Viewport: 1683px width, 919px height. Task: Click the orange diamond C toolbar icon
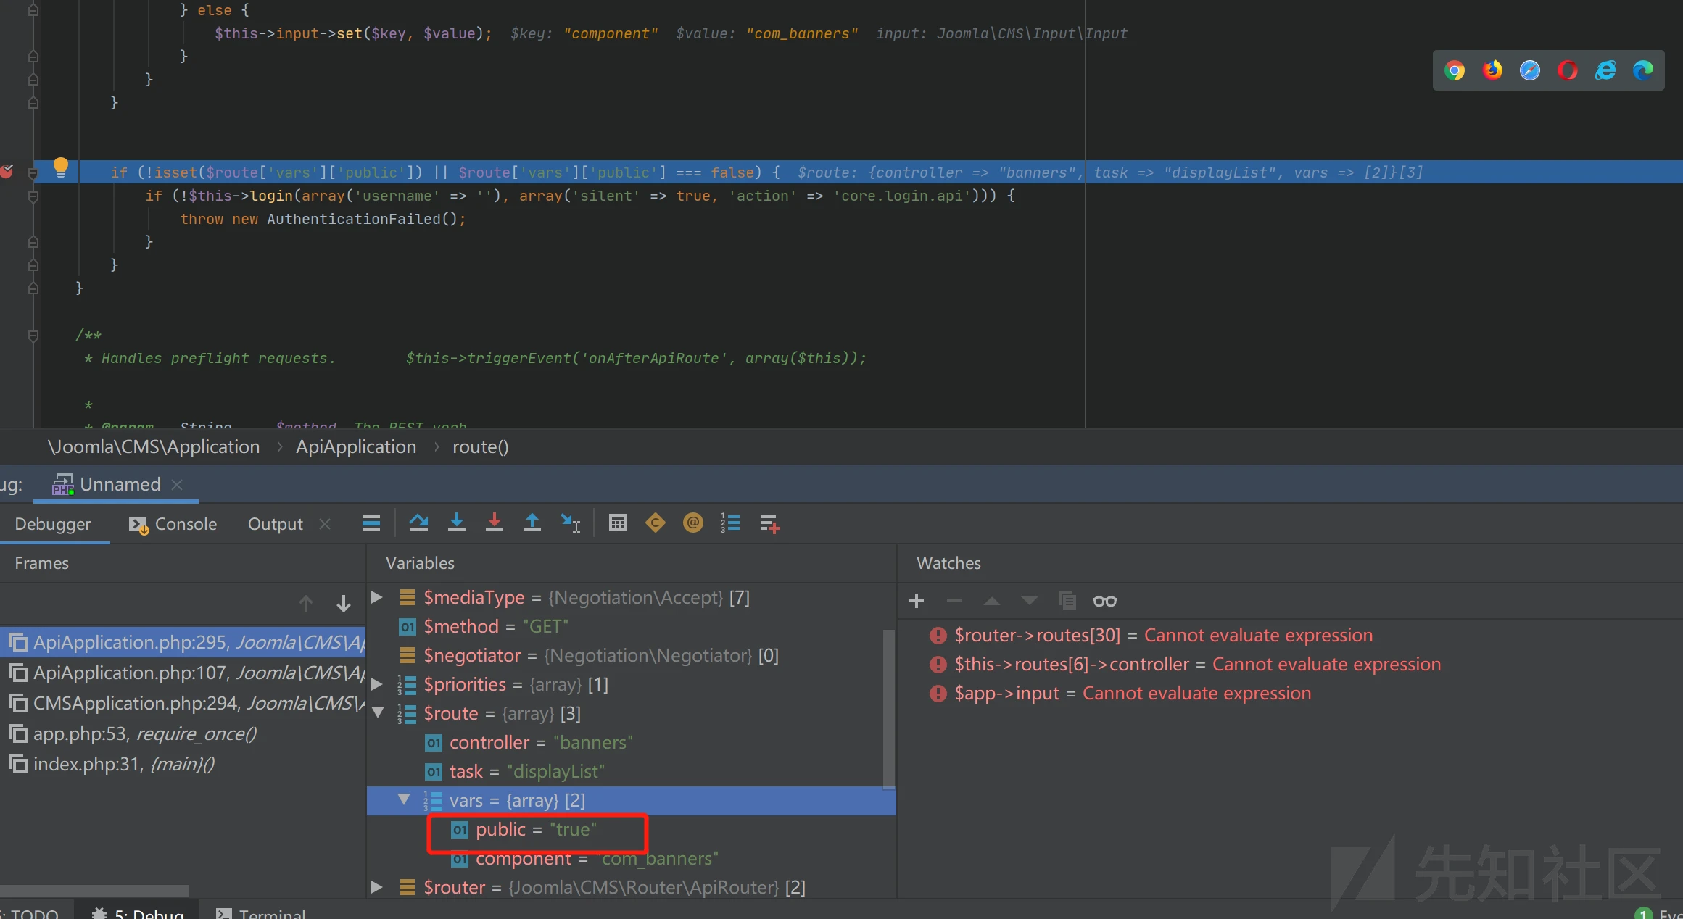click(656, 523)
